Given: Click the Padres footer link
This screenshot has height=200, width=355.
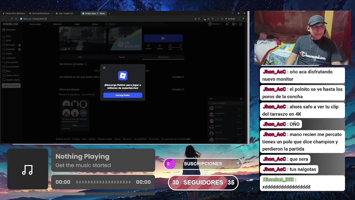Looking at the screenshot, I should click(92, 139).
